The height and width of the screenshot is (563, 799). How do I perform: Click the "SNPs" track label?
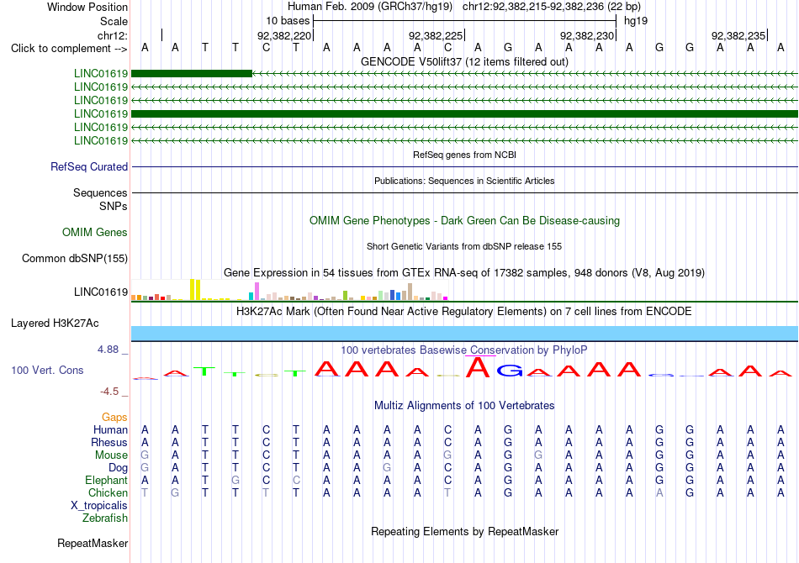pyautogui.click(x=114, y=206)
